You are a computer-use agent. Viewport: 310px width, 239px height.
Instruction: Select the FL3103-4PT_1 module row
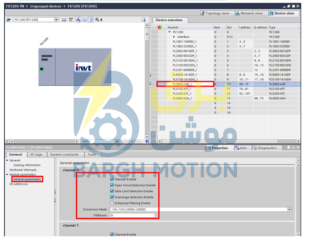(226, 89)
